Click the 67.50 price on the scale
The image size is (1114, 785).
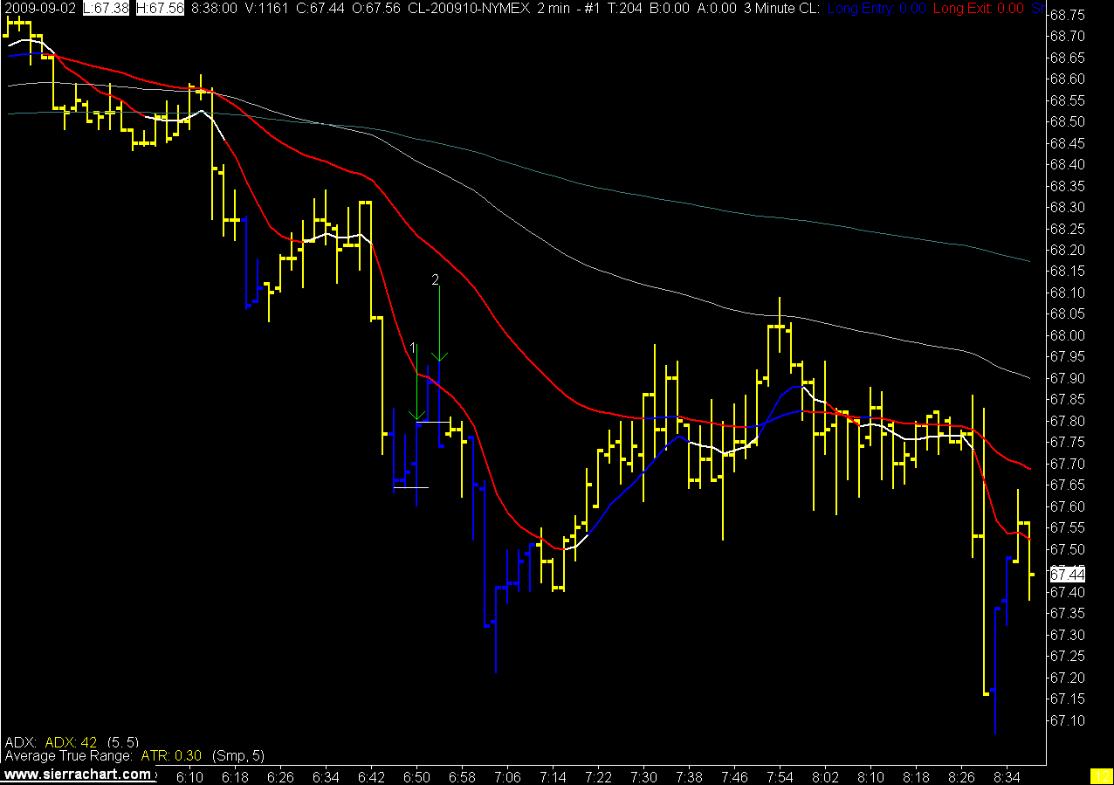tap(1068, 549)
